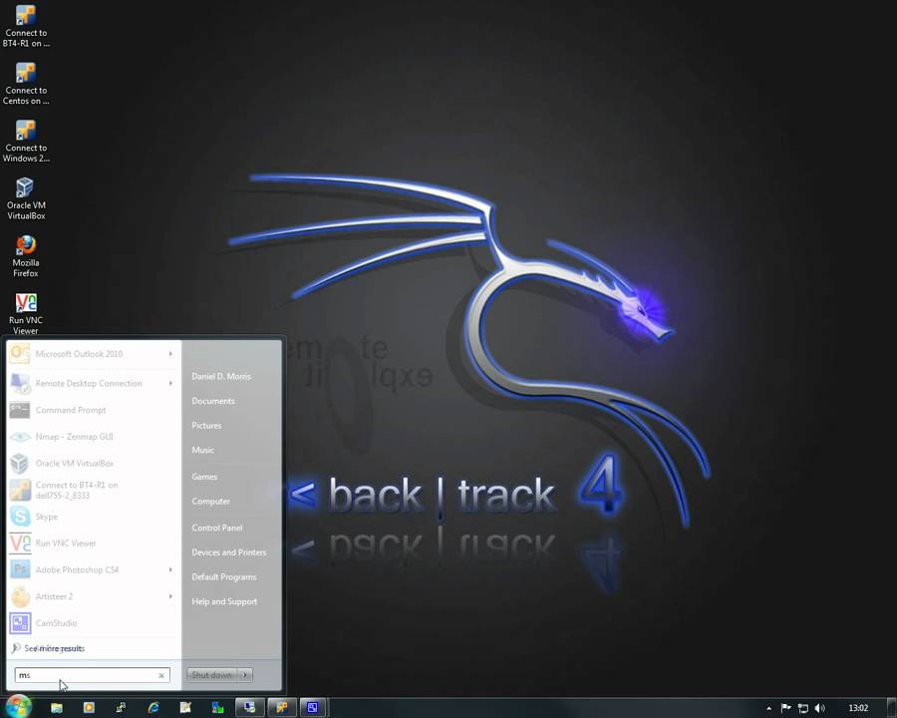897x718 pixels.
Task: Open Devices and Printers
Action: pos(229,551)
